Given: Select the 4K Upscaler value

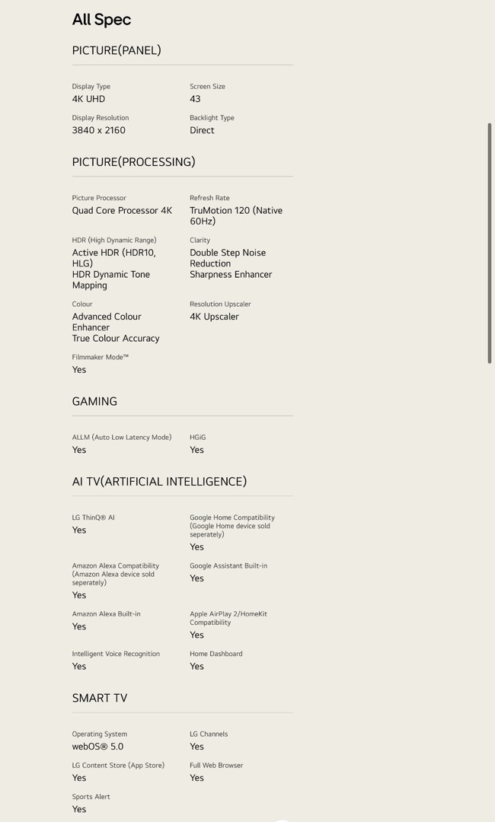Looking at the screenshot, I should coord(214,317).
